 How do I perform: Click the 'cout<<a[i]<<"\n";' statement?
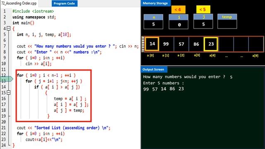click(x=44, y=139)
